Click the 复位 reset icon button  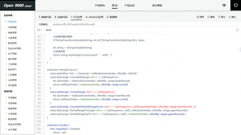(232, 17)
